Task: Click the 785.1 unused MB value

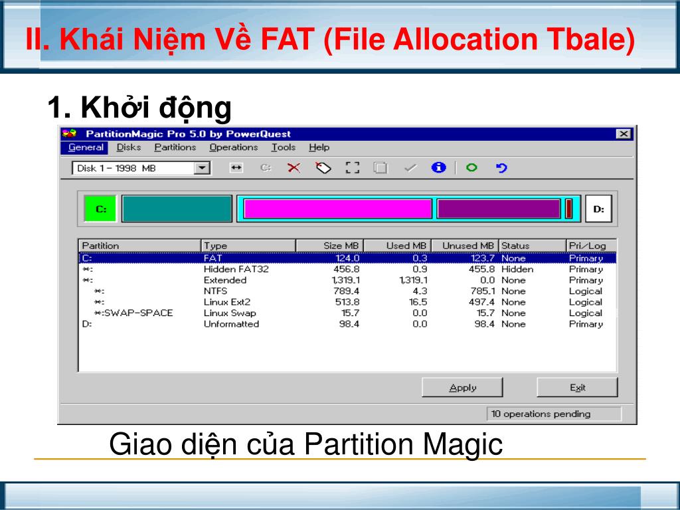Action: [482, 291]
